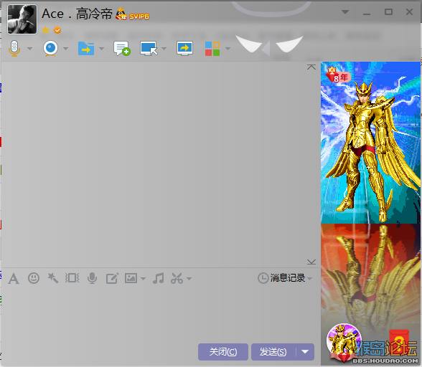Jump to bottom of chat history

pos(311,262)
